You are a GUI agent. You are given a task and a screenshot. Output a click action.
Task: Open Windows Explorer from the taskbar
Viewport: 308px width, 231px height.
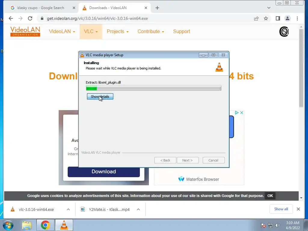(27, 225)
